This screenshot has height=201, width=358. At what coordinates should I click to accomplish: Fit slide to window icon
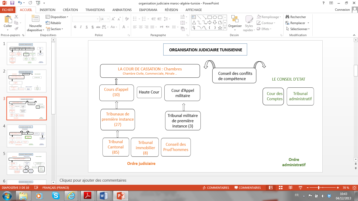click(354, 188)
